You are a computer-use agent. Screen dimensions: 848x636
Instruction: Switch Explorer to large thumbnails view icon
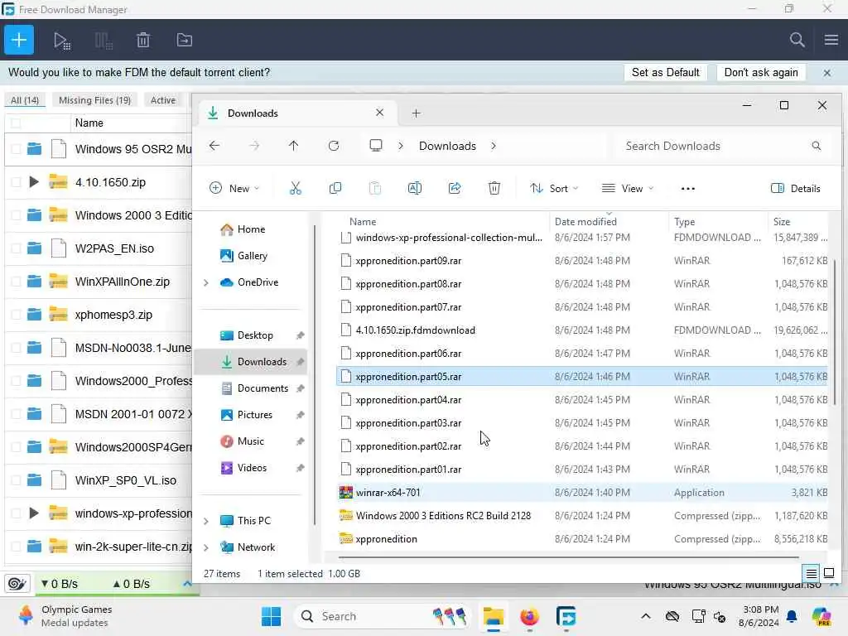[x=828, y=573]
